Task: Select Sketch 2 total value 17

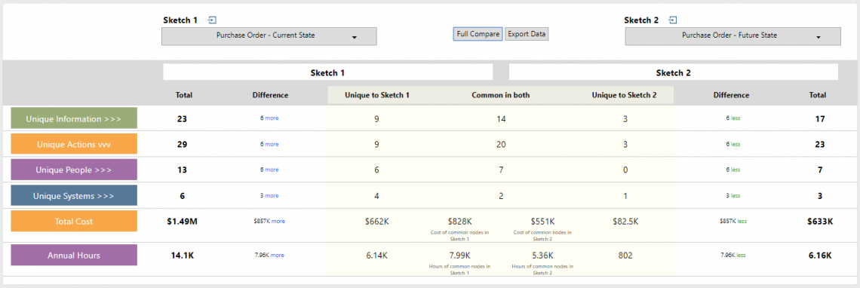Action: [x=820, y=118]
